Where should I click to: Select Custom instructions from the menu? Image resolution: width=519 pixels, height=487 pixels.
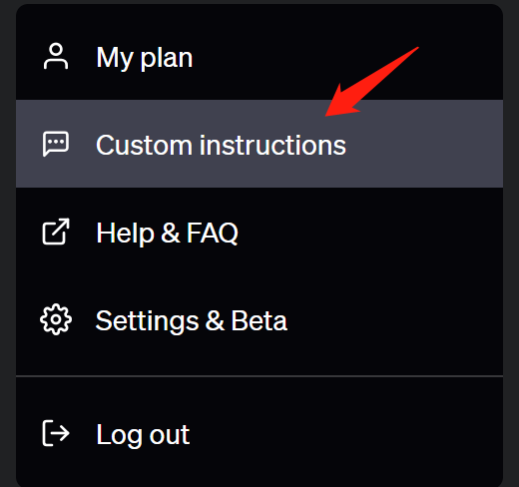pos(259,144)
